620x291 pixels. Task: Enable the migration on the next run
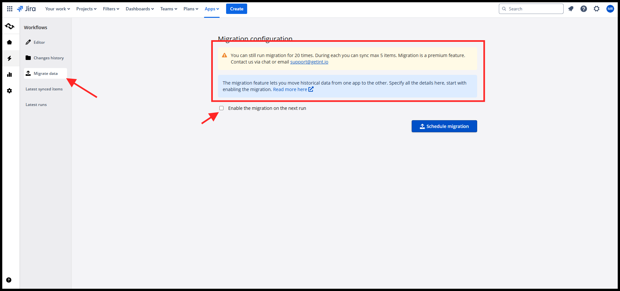222,108
